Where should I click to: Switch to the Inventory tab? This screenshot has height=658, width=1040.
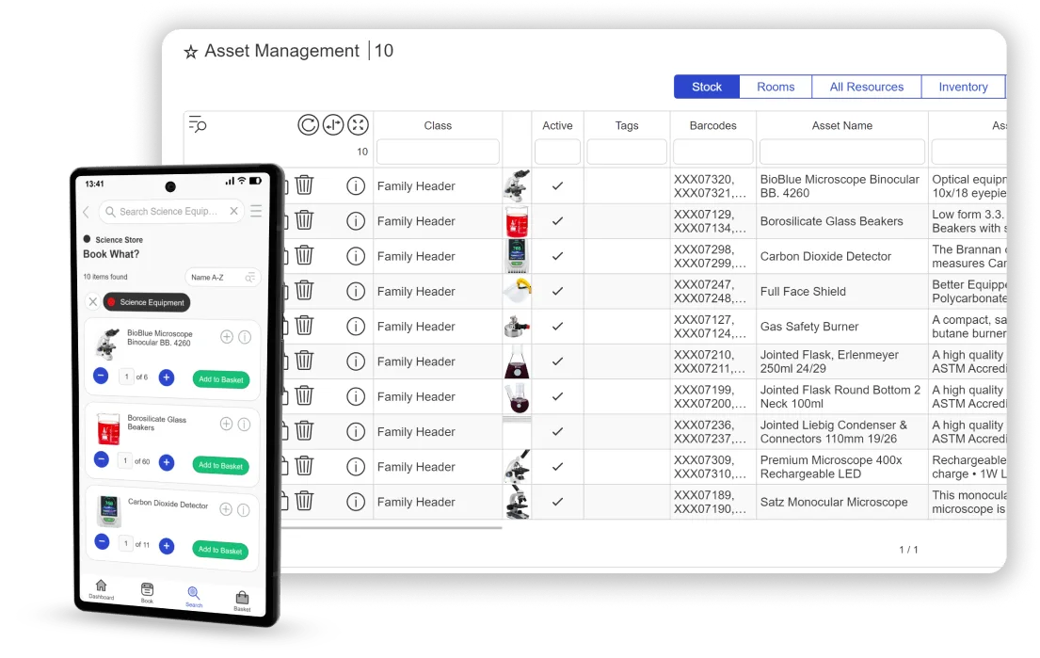963,87
